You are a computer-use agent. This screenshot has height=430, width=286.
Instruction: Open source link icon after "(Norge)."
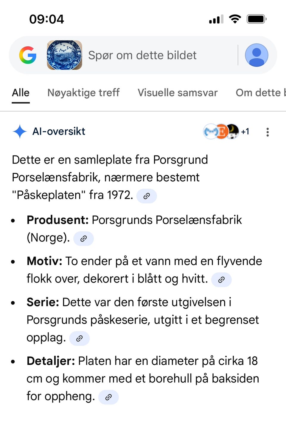coord(83,238)
